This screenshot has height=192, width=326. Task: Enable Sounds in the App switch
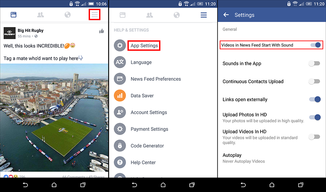pos(314,63)
